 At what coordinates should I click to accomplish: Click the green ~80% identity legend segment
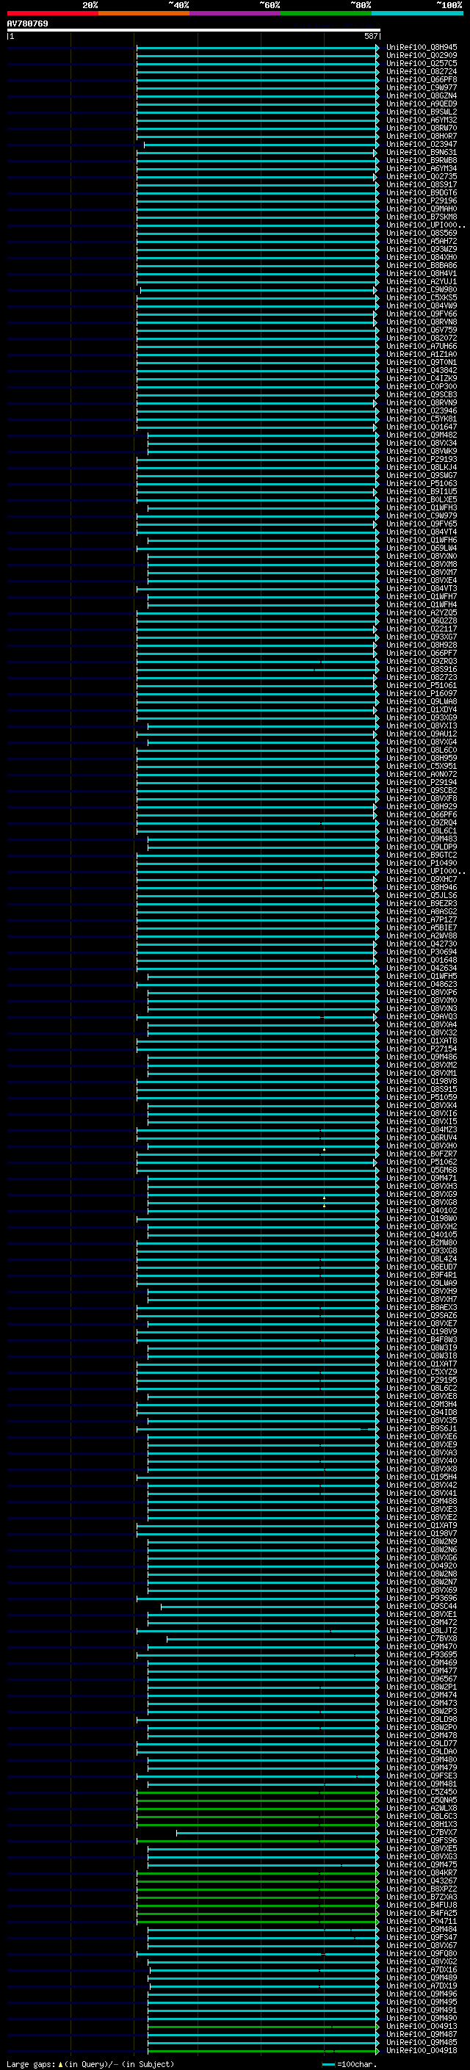(x=325, y=13)
